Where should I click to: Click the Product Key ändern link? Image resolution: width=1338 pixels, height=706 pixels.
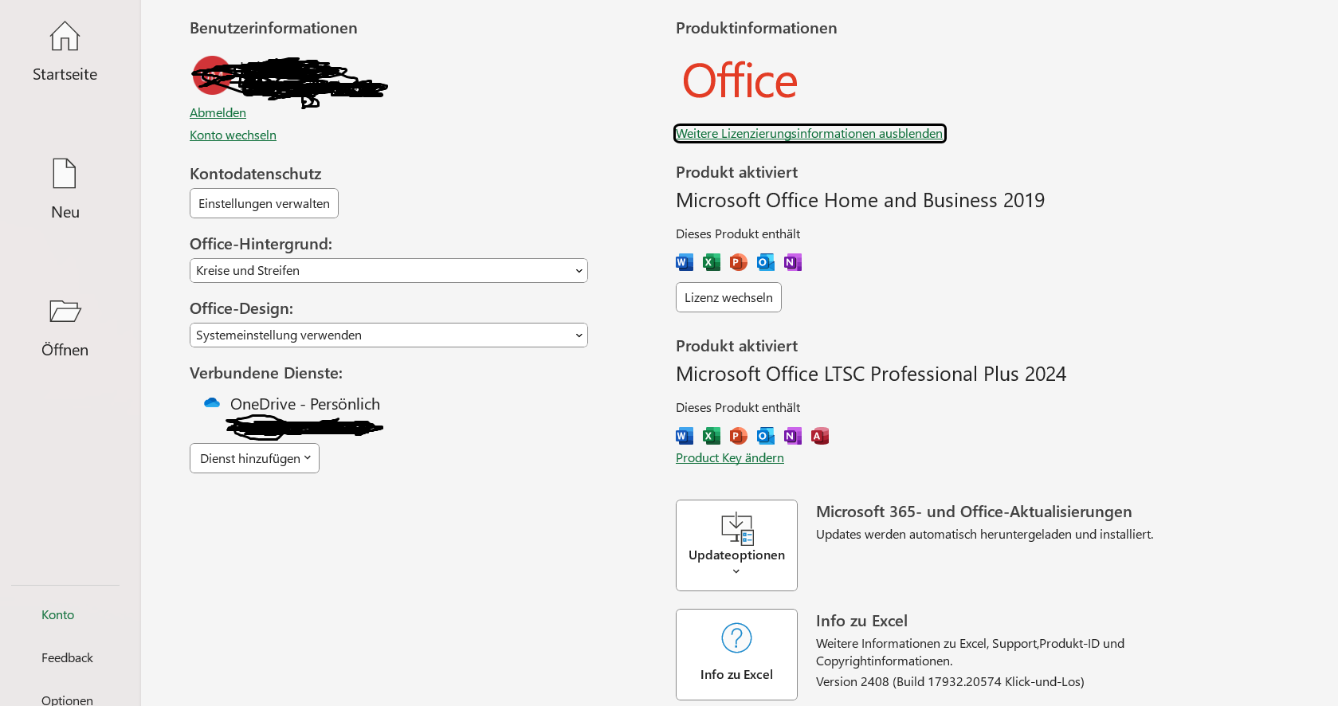[730, 458]
